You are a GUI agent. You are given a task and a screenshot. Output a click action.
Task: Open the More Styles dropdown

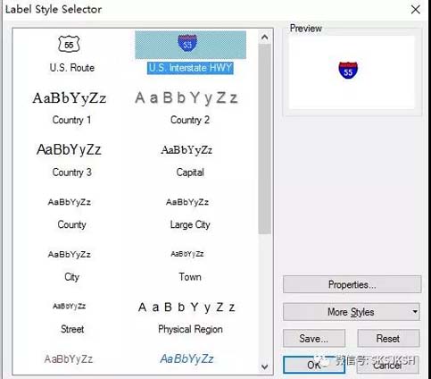click(352, 312)
